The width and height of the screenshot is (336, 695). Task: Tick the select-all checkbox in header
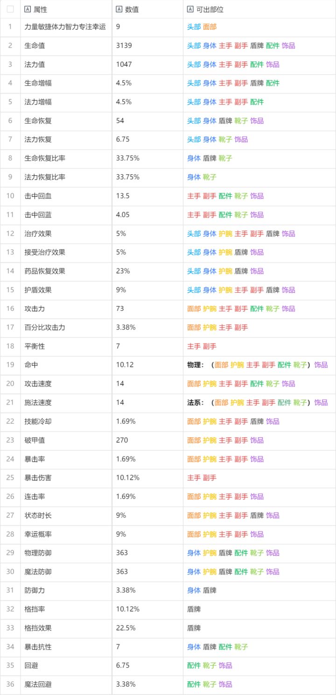[10, 9]
